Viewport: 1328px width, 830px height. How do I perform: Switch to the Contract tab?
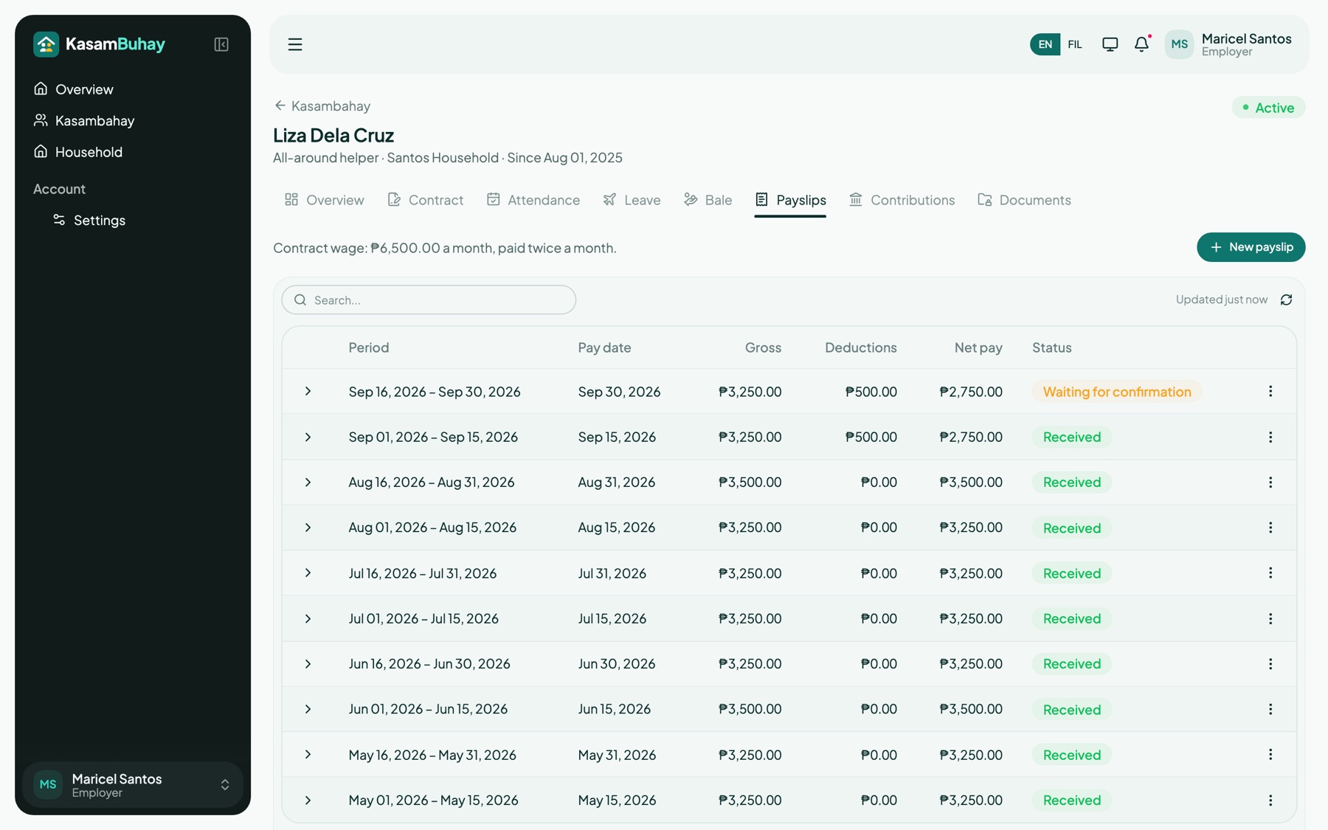pos(425,200)
